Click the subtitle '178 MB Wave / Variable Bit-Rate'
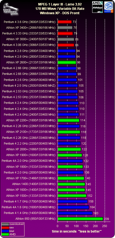 coord(59,9)
